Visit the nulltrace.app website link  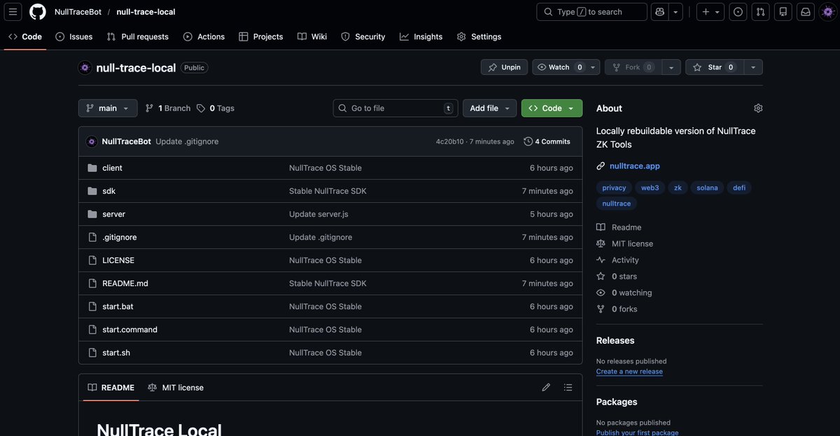click(x=635, y=166)
